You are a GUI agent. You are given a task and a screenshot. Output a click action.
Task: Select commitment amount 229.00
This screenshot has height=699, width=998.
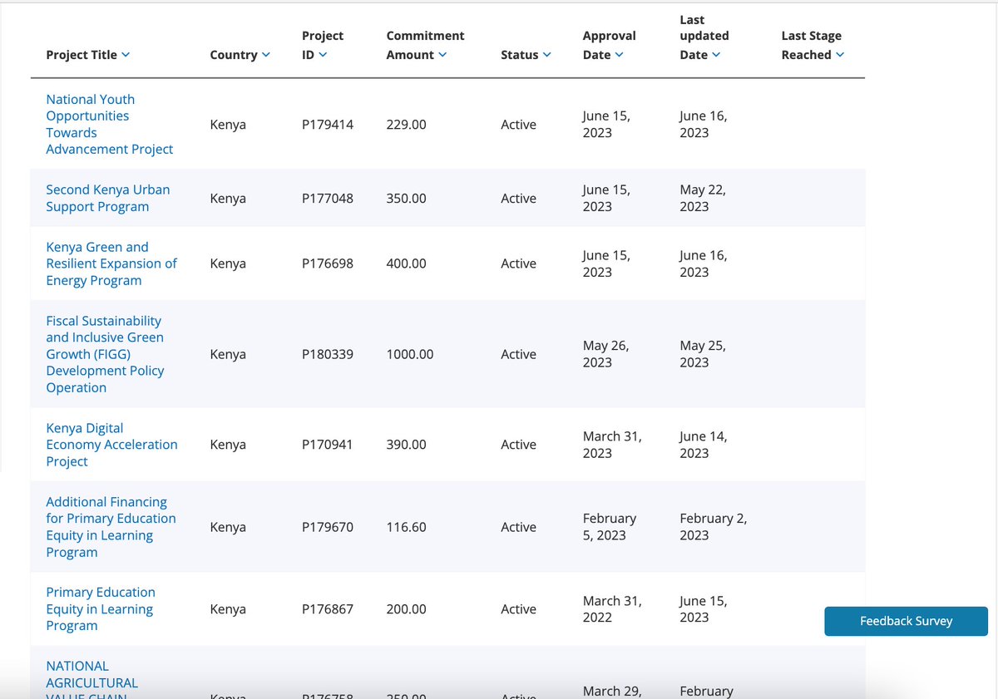pyautogui.click(x=407, y=125)
